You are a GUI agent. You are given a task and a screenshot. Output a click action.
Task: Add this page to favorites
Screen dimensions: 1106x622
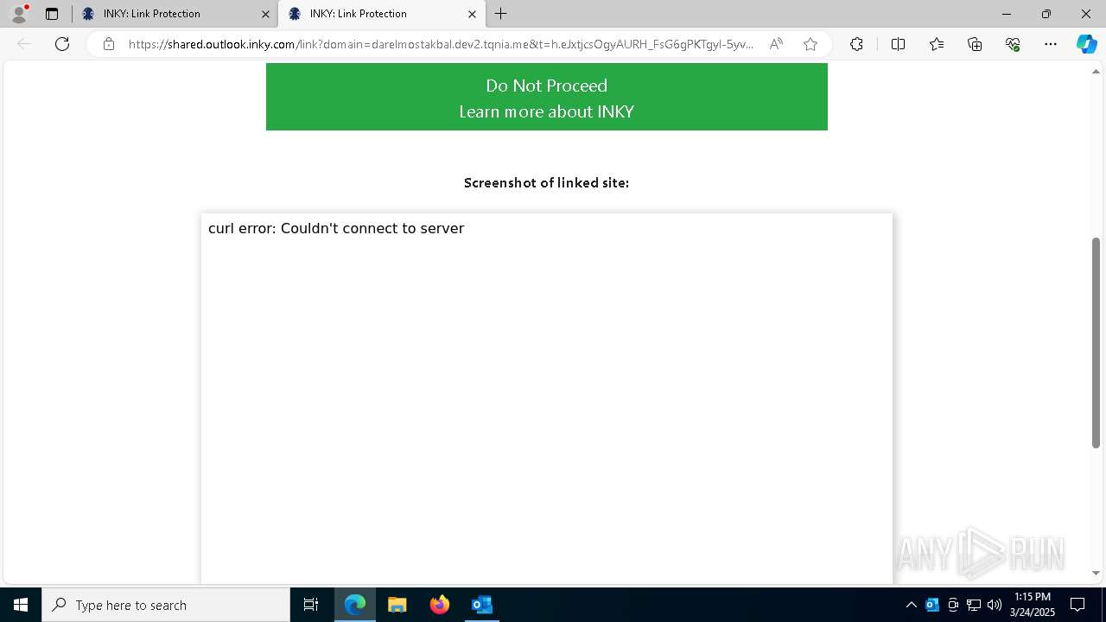[810, 44]
